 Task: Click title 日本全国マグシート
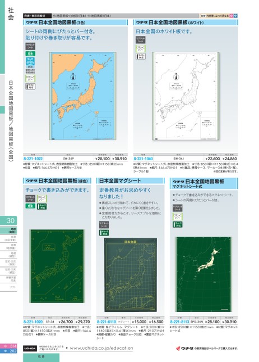point(120,181)
